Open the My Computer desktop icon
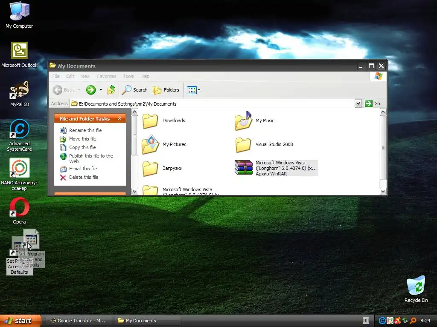The image size is (437, 327). [x=19, y=15]
